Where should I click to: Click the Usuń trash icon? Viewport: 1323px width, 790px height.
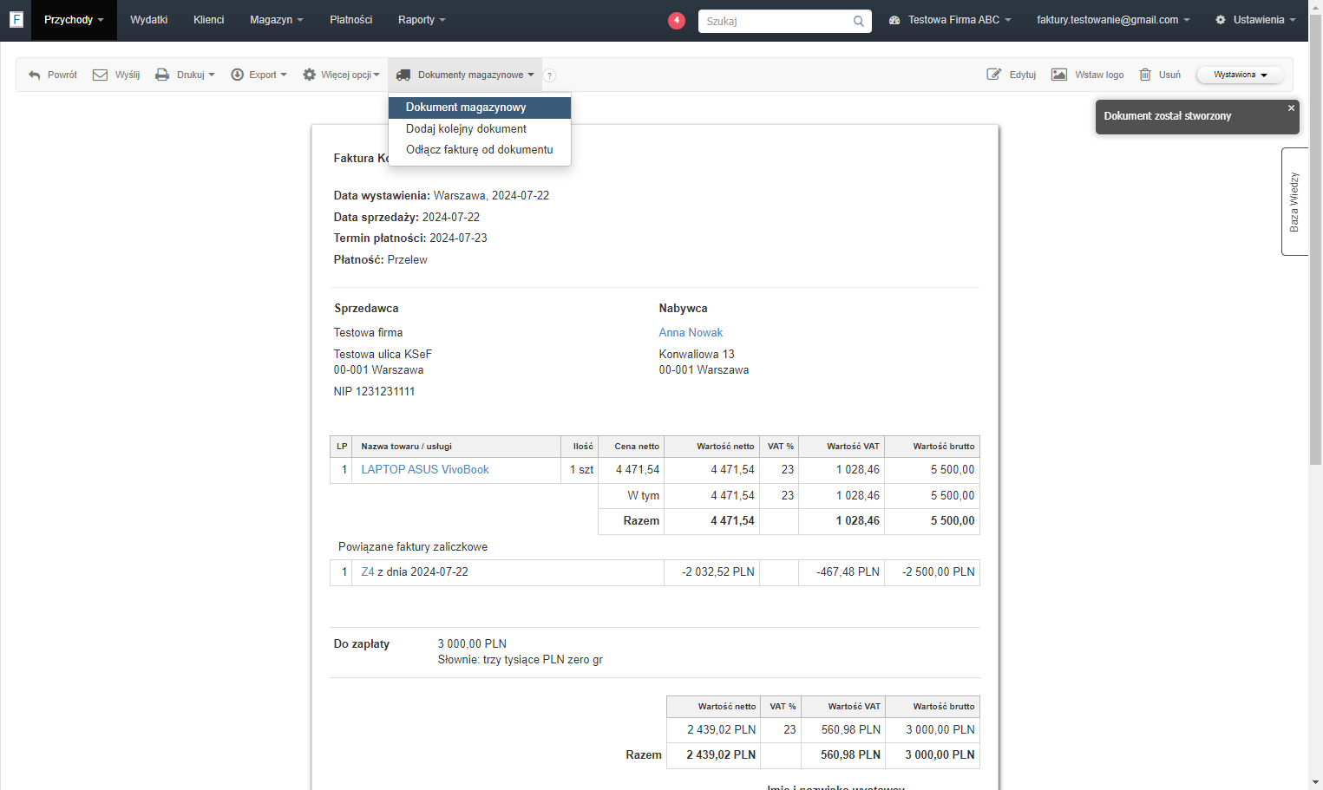(1145, 75)
